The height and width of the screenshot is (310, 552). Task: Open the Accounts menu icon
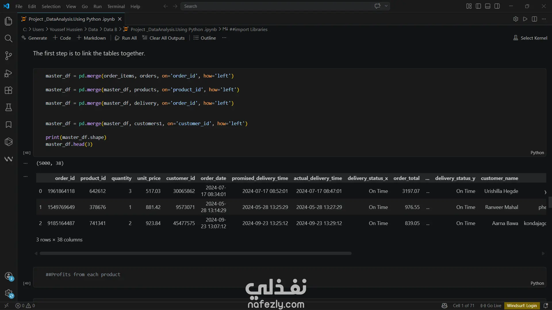tap(9, 276)
